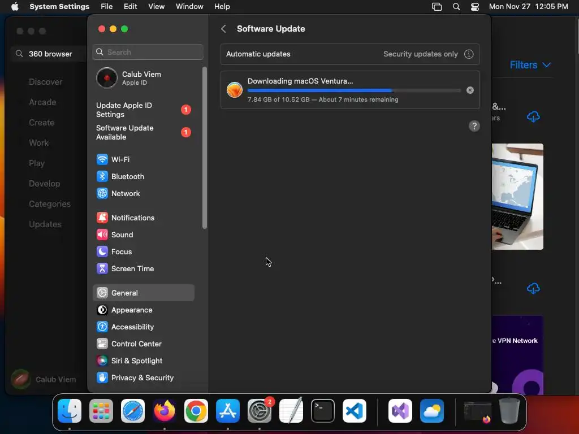The image size is (579, 434).
Task: Launch Visual Studio from the Dock
Action: click(x=400, y=411)
